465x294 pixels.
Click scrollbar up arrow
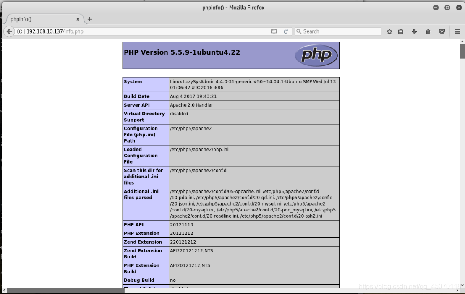tap(462, 42)
